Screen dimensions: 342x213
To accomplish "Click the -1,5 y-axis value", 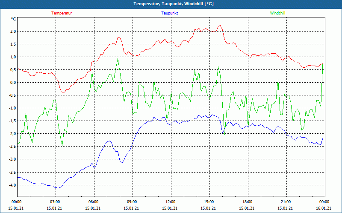I will pyautogui.click(x=12, y=121).
